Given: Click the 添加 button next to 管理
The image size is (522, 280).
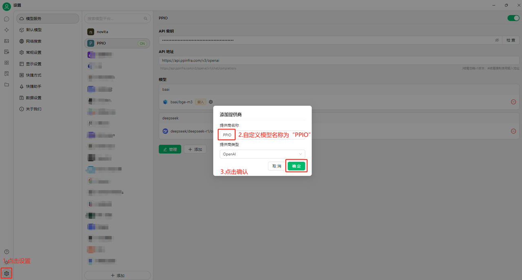Looking at the screenshot, I should pyautogui.click(x=195, y=150).
